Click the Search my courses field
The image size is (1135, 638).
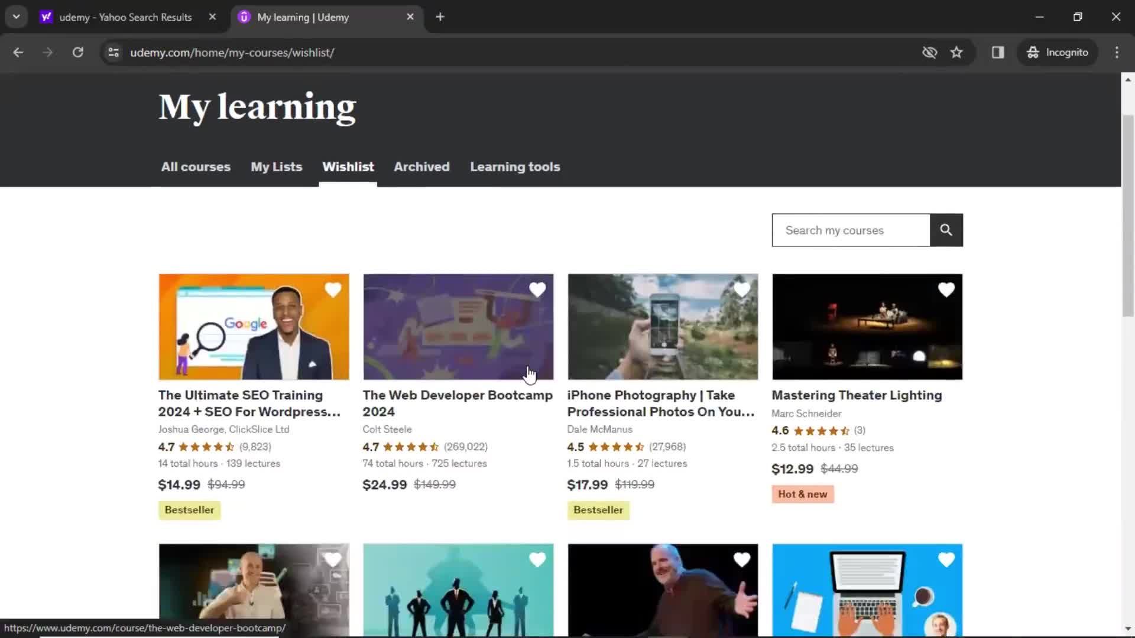coord(851,230)
